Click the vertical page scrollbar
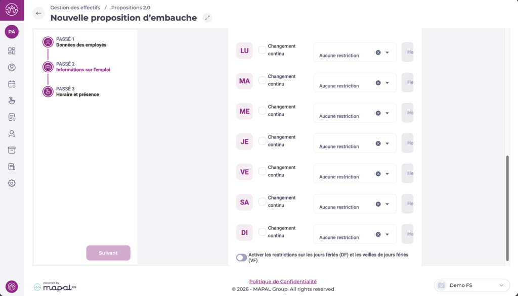This screenshot has height=296, width=518. click(507, 207)
